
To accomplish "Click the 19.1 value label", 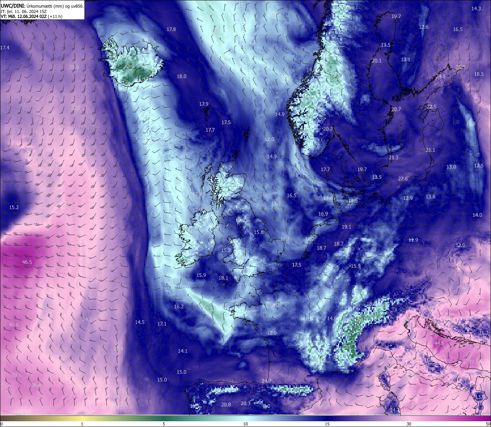I will click(346, 227).
